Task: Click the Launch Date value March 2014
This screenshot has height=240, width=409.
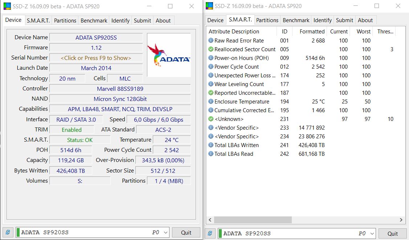Action: (x=96, y=68)
